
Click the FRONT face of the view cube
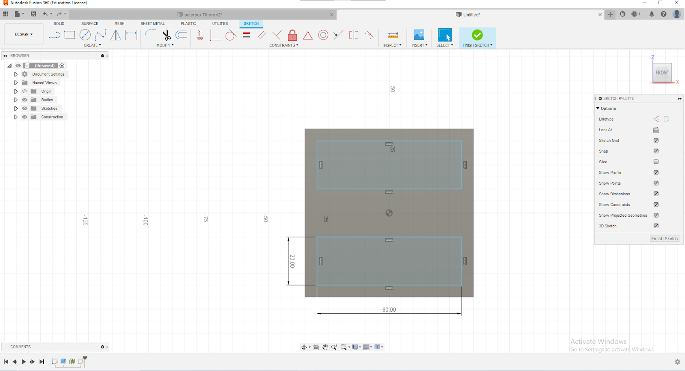(x=662, y=73)
